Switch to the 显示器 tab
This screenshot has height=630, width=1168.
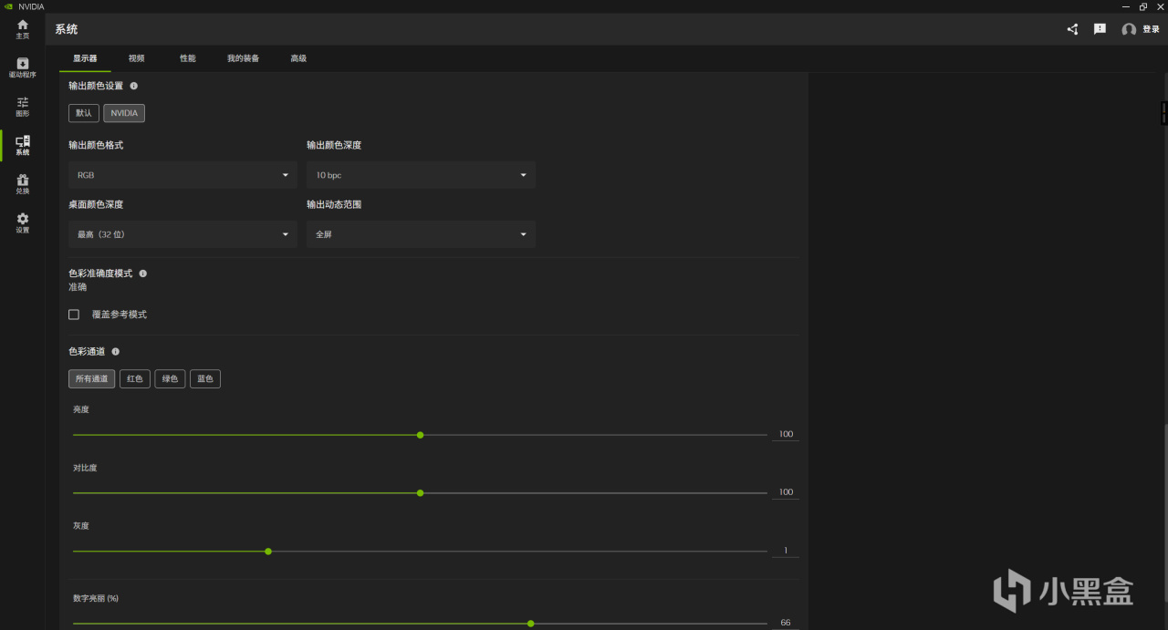tap(85, 58)
